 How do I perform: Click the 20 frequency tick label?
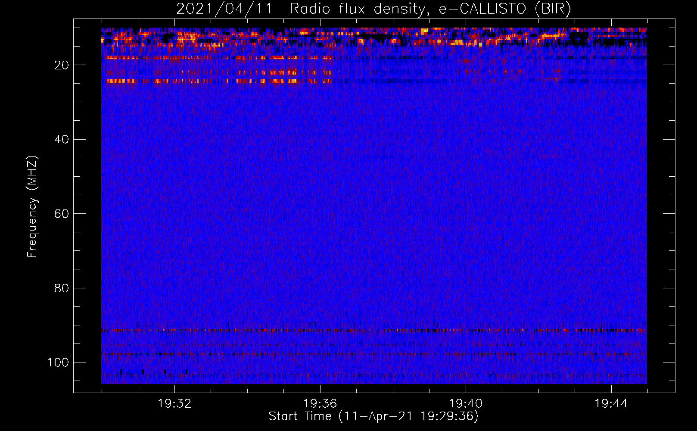pyautogui.click(x=62, y=65)
